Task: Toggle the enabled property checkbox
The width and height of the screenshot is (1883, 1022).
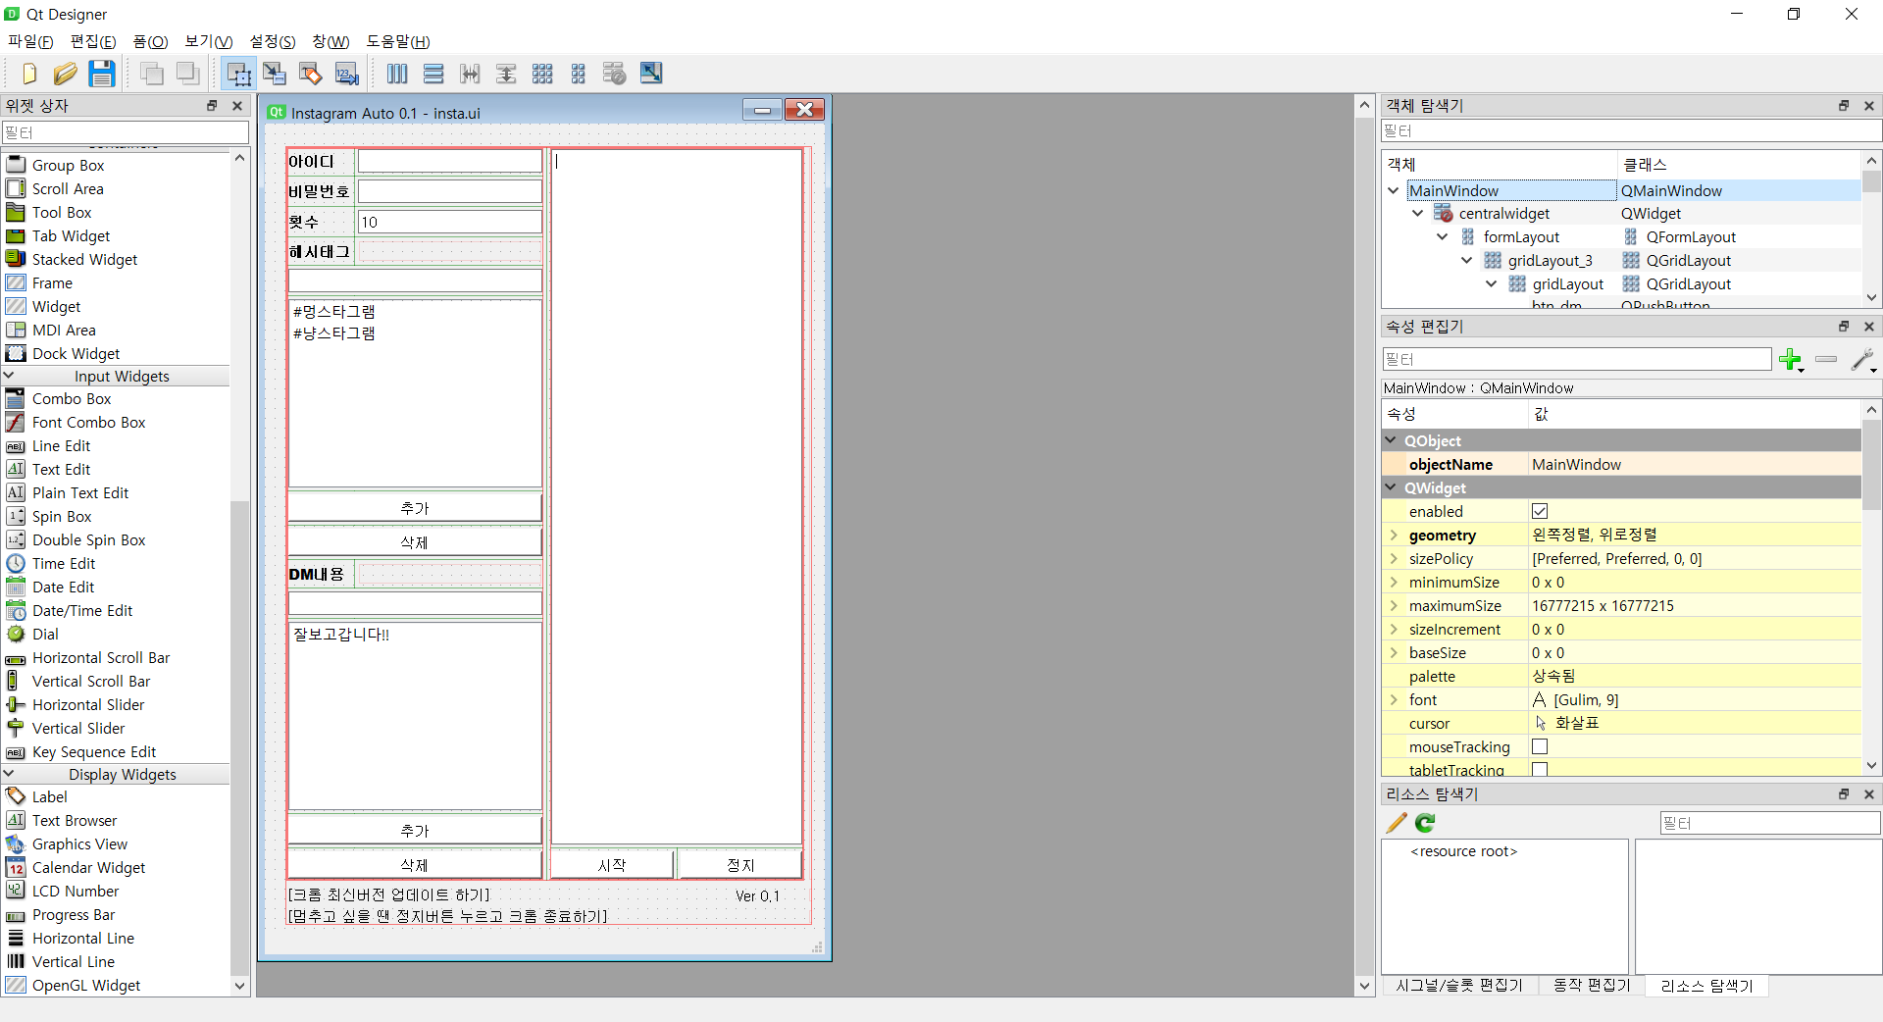Action: coord(1540,511)
